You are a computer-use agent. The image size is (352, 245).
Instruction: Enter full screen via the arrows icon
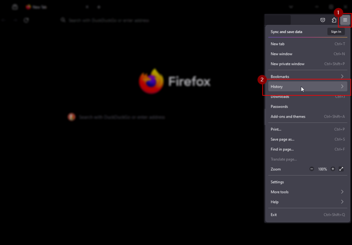click(341, 169)
